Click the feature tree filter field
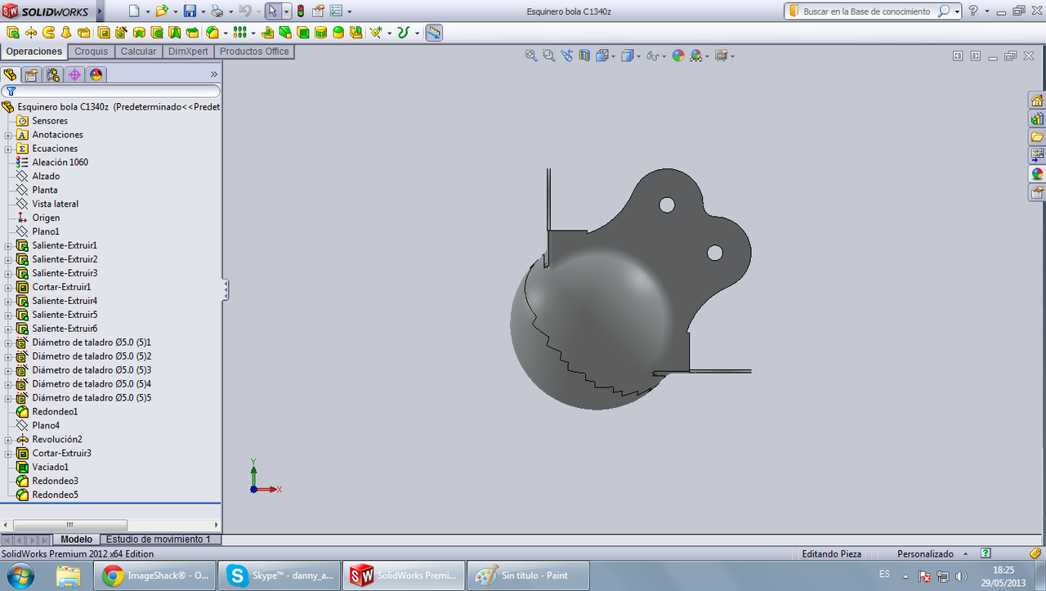Viewport: 1046px width, 591px height. pos(110,91)
